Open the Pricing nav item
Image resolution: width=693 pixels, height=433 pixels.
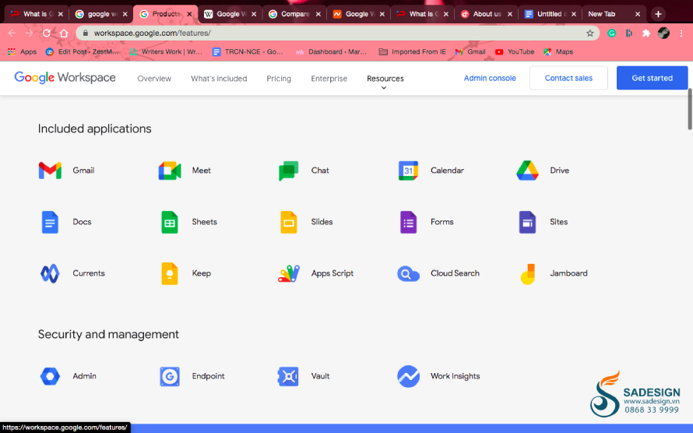279,79
